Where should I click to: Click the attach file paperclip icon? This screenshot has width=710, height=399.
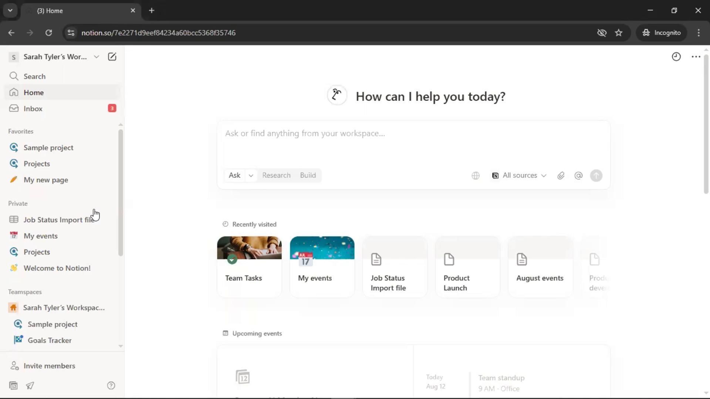point(561,175)
